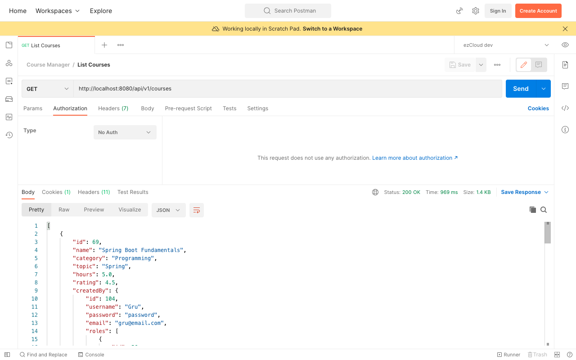Open the Mock Servers sidebar icon
The width and height of the screenshot is (576, 360).
[9, 99]
